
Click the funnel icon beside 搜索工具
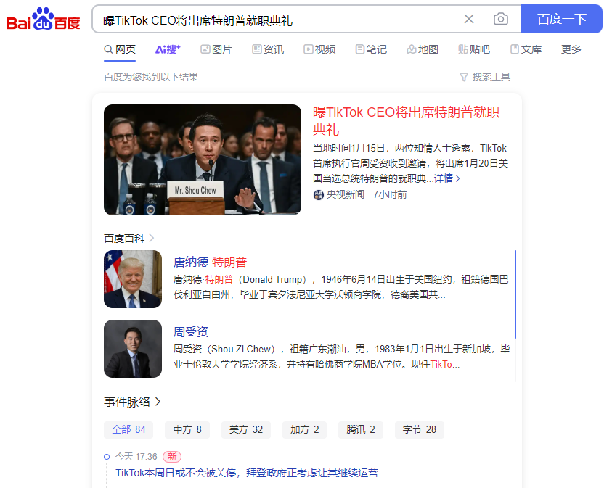464,77
